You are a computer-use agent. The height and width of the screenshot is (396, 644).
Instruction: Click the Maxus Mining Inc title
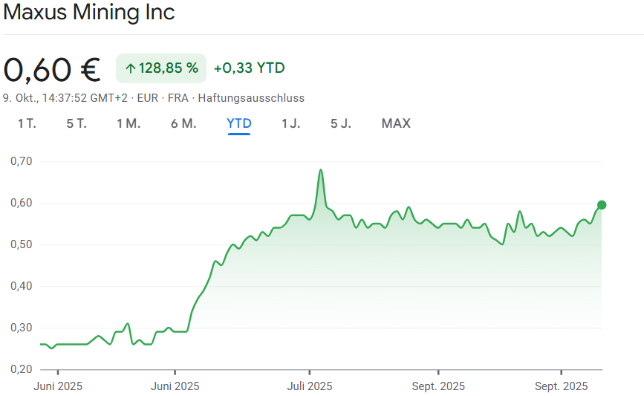pos(89,13)
